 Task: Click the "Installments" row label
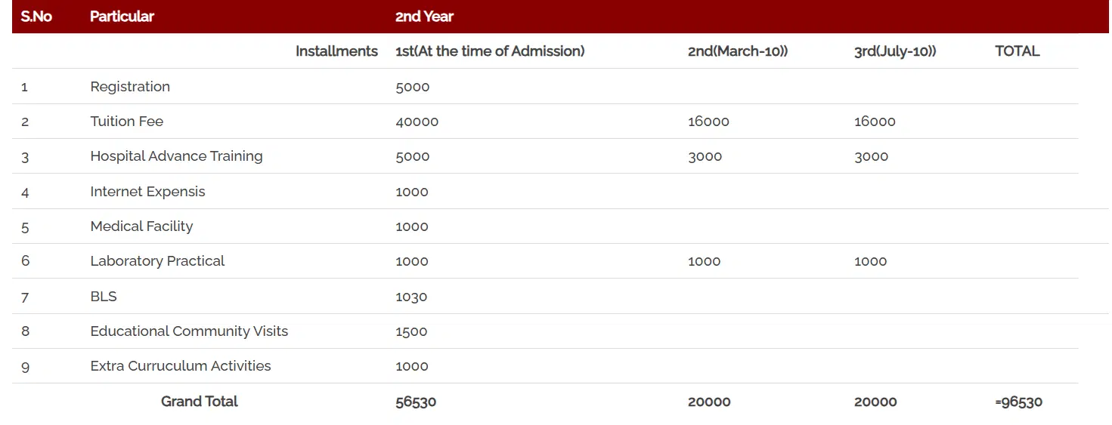pos(336,51)
